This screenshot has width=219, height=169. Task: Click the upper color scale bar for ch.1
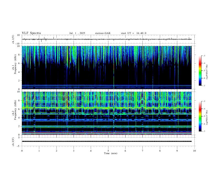200,71
